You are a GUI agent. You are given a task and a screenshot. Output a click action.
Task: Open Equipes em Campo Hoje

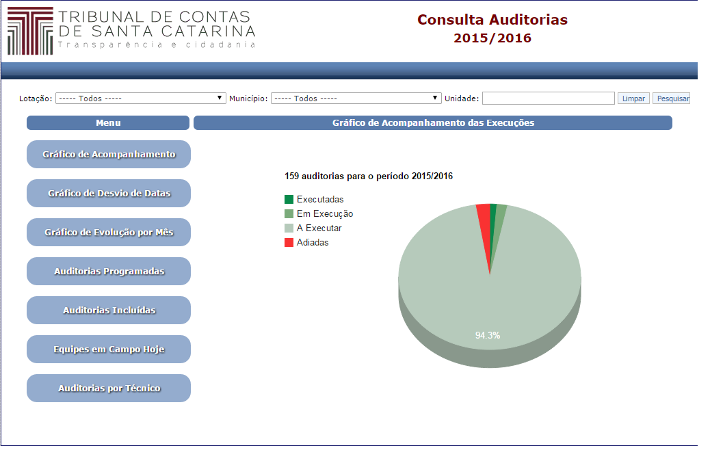tap(109, 349)
